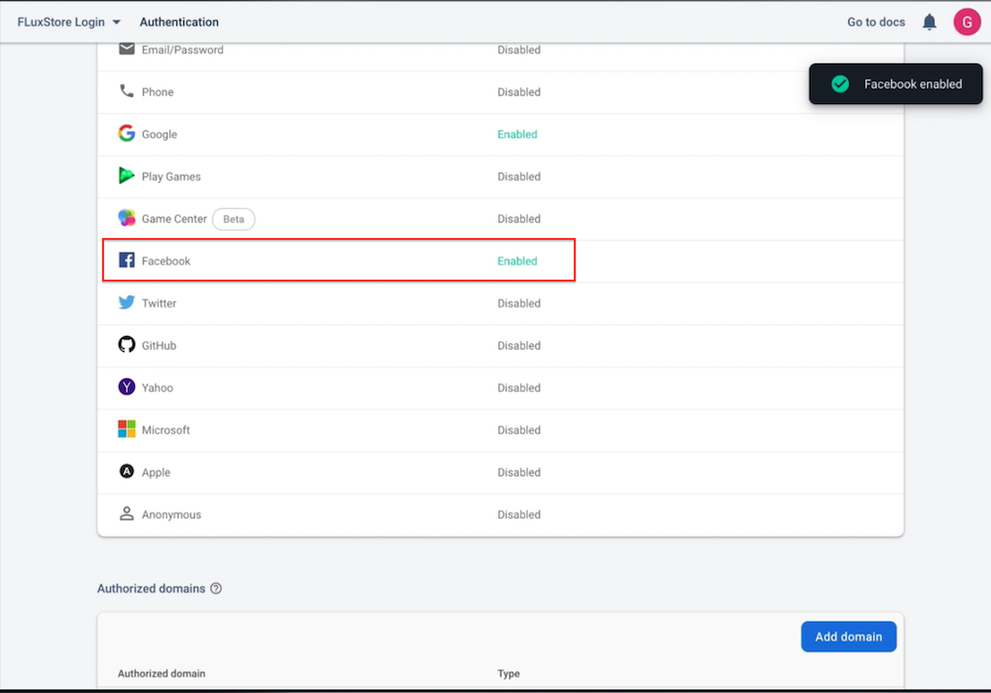Click the Beta badge on Game Center

click(233, 219)
